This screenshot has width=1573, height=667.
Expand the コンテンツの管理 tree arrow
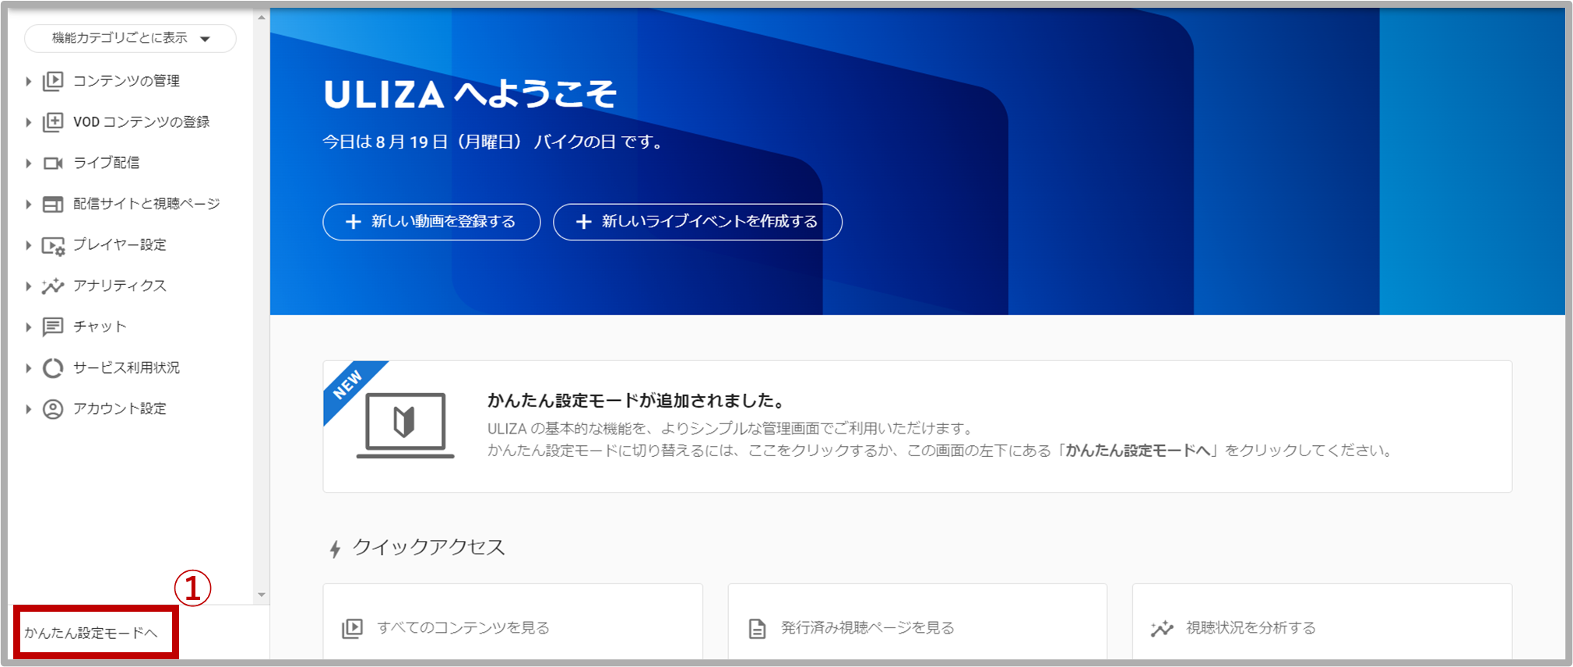28,82
